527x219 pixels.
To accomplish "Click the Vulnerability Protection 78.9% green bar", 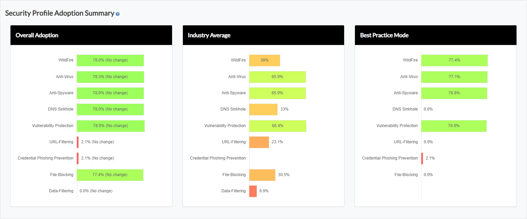I will click(x=110, y=126).
